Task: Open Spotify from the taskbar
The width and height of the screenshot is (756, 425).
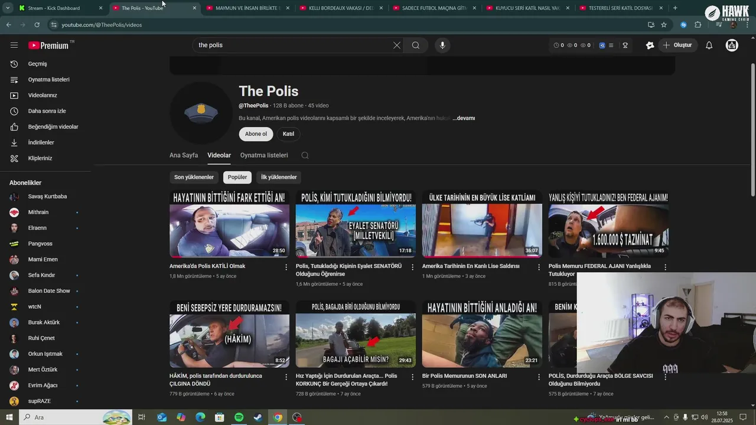Action: pyautogui.click(x=239, y=417)
